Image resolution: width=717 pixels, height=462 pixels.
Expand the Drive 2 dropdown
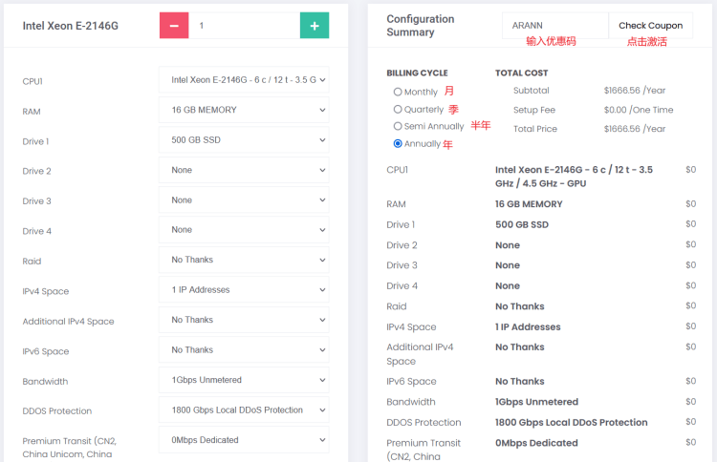tap(244, 170)
